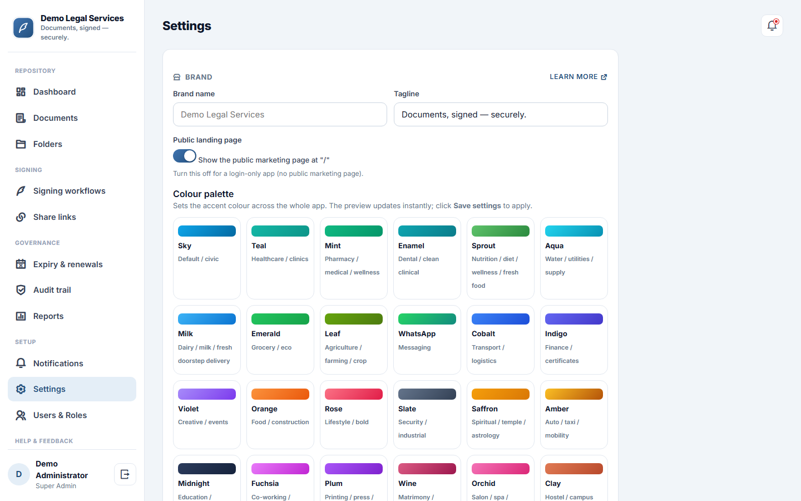Pick the Milk colour palette
This screenshot has width=801, height=501.
coord(207,340)
